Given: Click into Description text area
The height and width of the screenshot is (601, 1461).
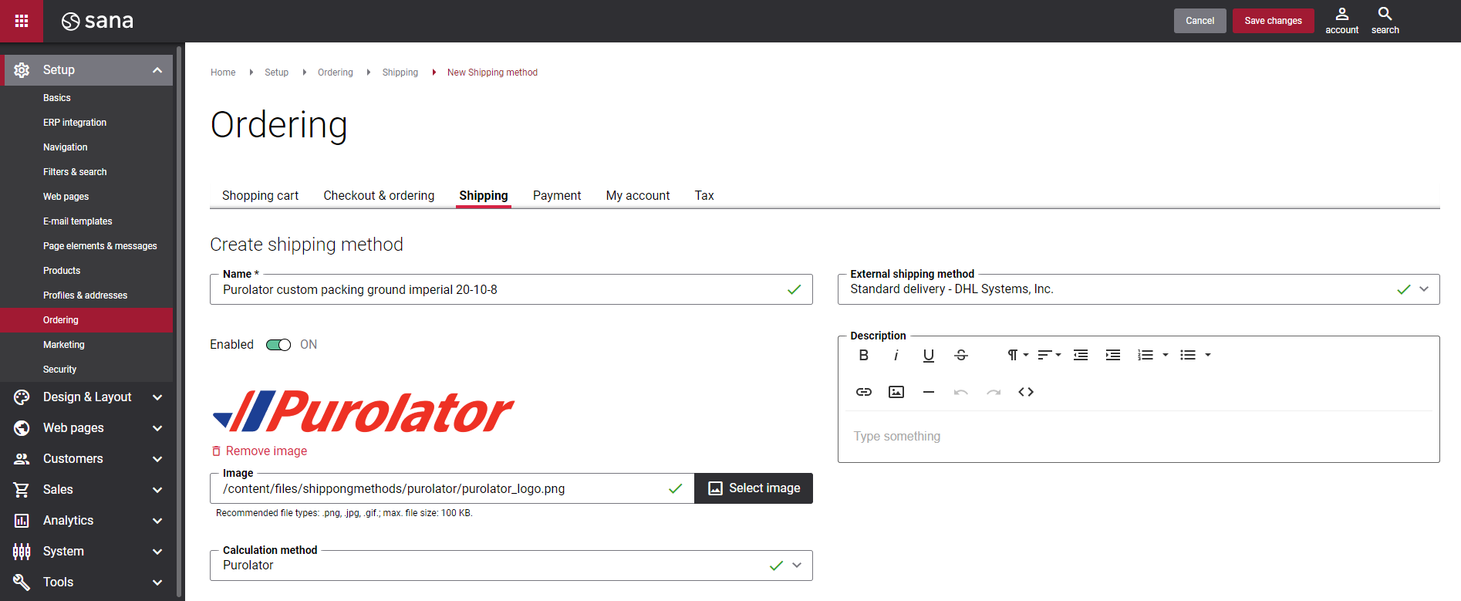Looking at the screenshot, I should [1139, 437].
